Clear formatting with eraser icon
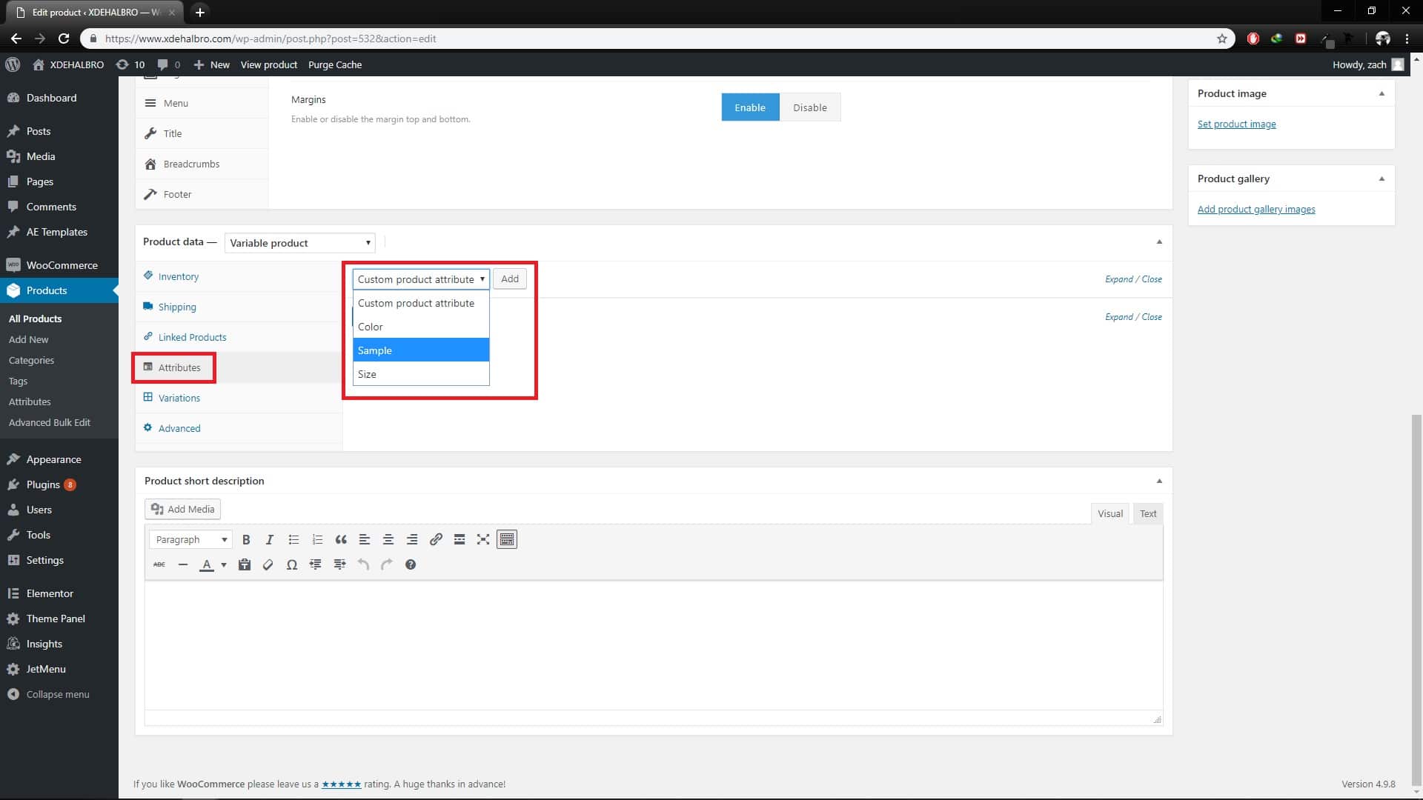This screenshot has height=800, width=1423. tap(268, 564)
